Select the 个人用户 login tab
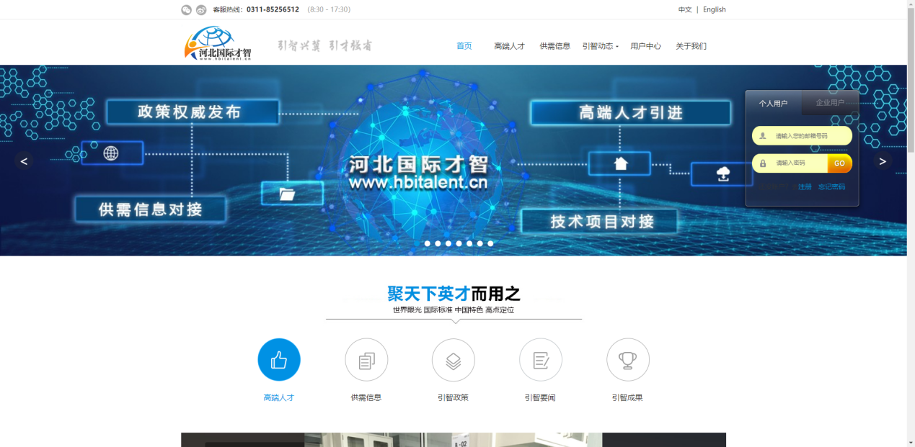Screen dimensions: 915x447 tap(774, 103)
